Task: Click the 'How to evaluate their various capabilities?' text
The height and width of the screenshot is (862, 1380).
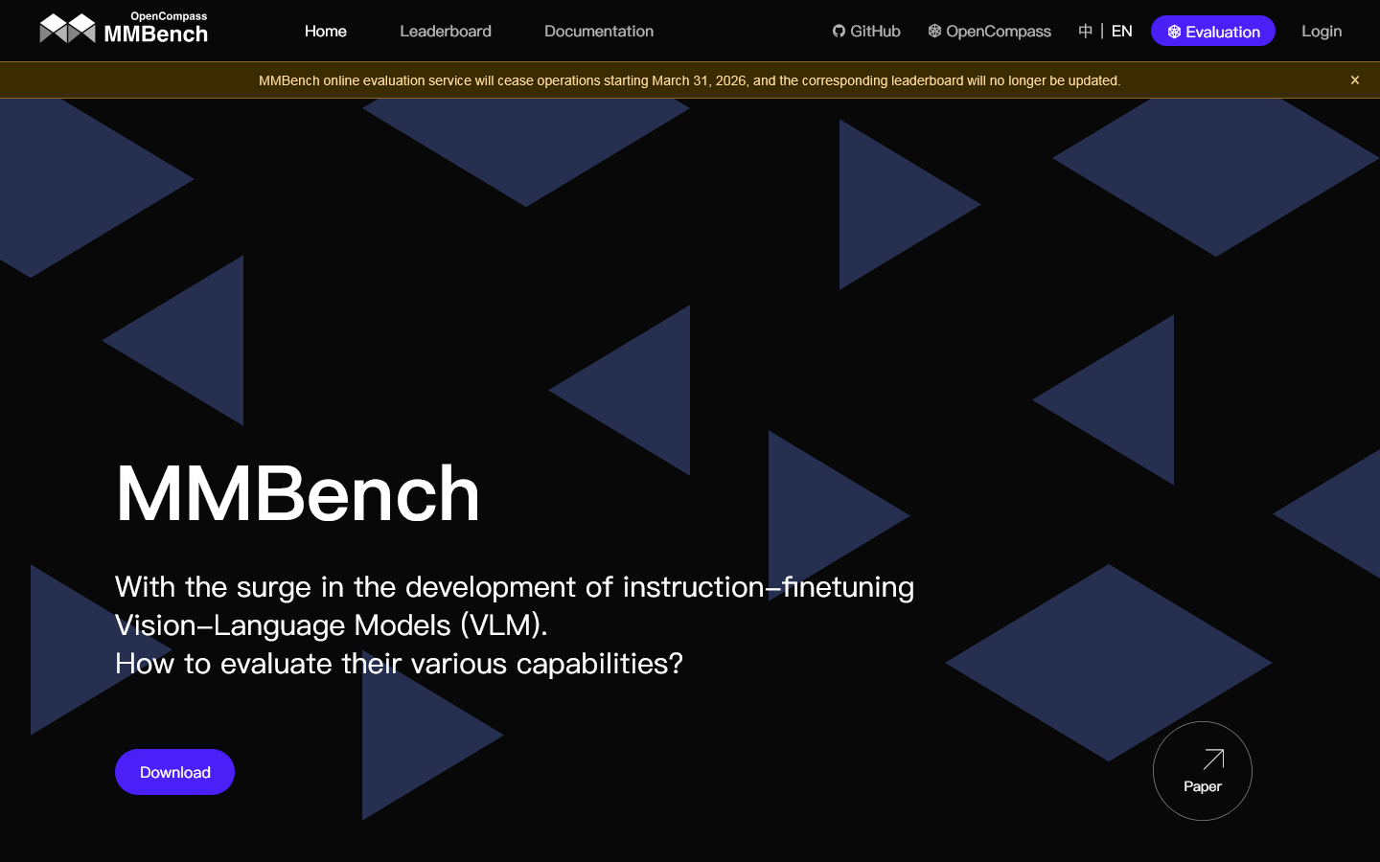Action: click(x=399, y=663)
